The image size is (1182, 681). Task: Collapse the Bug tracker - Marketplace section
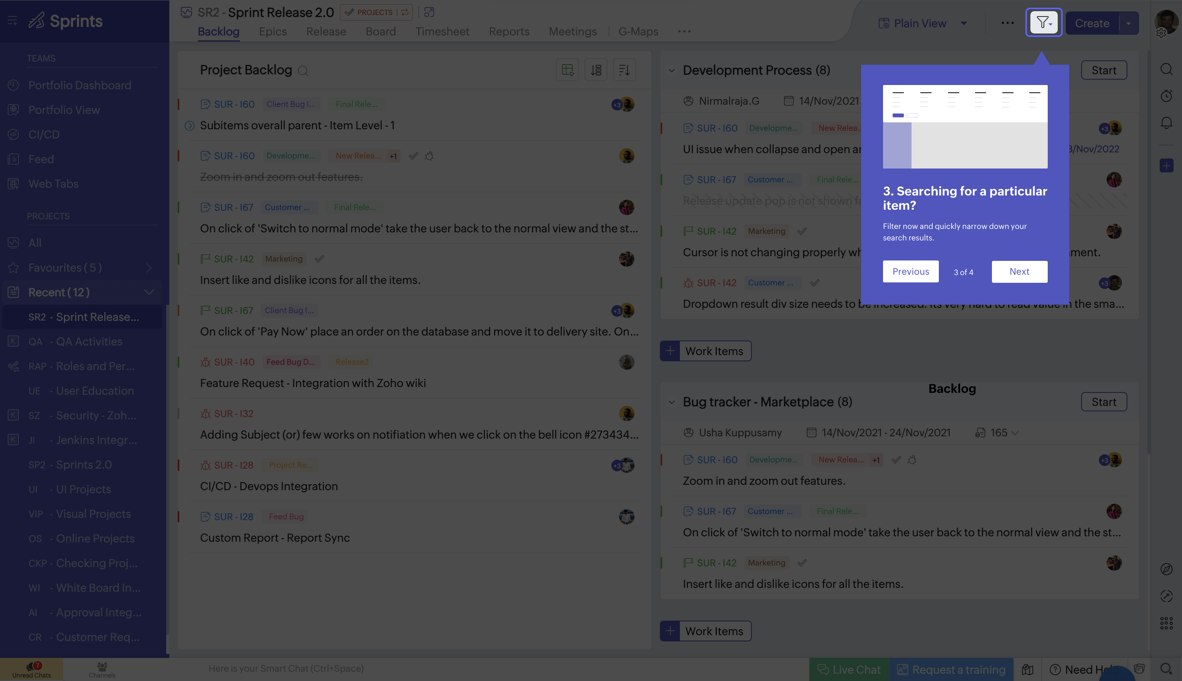(672, 402)
